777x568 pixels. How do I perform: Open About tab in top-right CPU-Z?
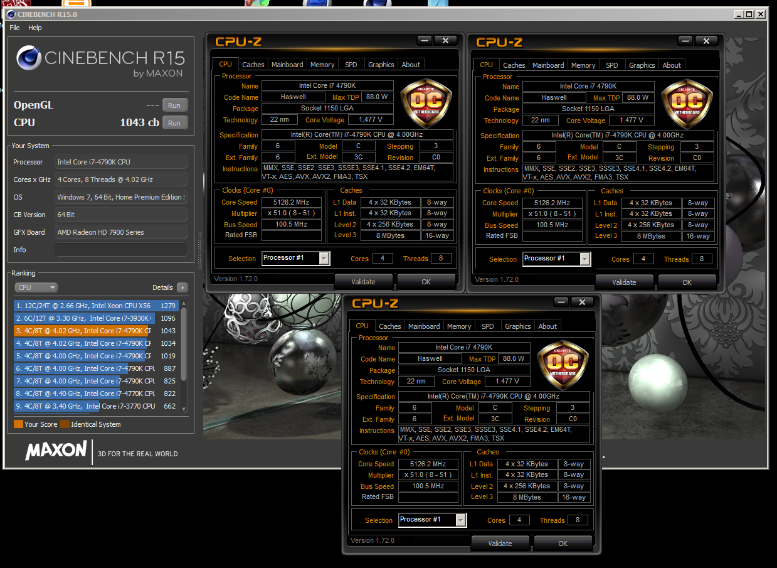click(672, 65)
